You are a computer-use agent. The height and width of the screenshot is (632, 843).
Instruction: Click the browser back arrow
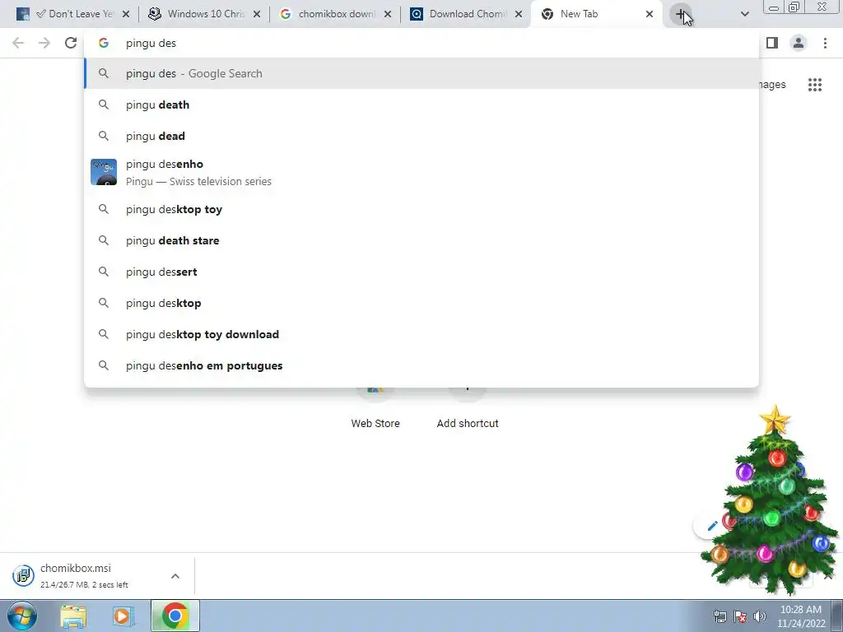coord(18,43)
